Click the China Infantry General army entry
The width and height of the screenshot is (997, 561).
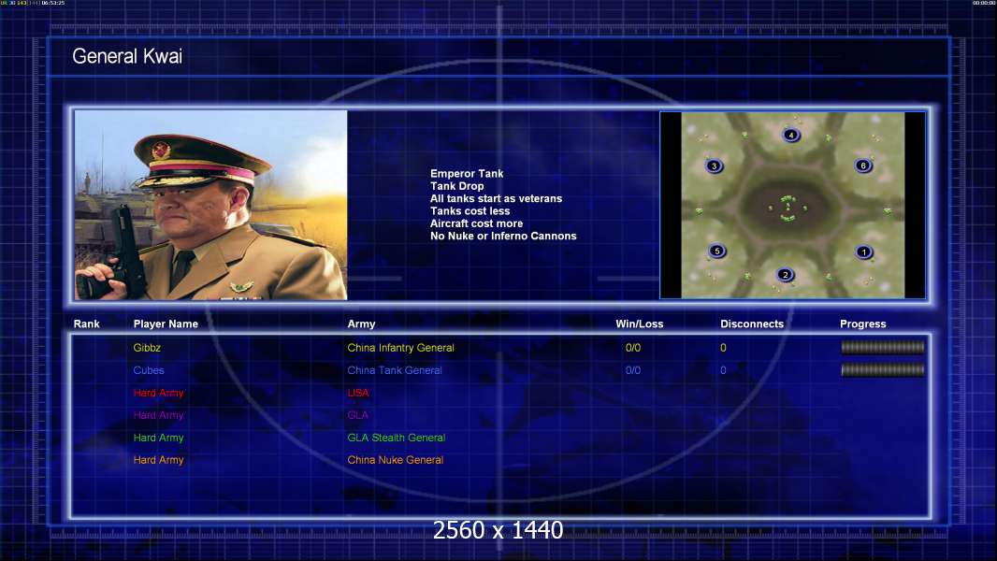(400, 348)
